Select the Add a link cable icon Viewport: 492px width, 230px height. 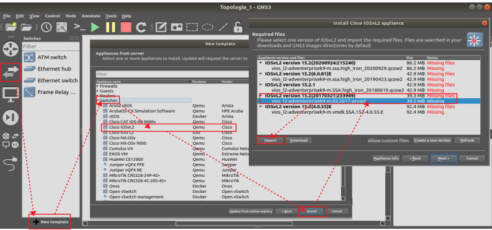click(11, 163)
